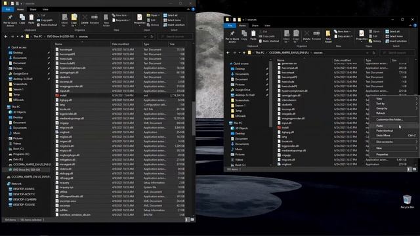Go back using left window back arrow
Viewport: 420px width, 236px height.
point(6,37)
